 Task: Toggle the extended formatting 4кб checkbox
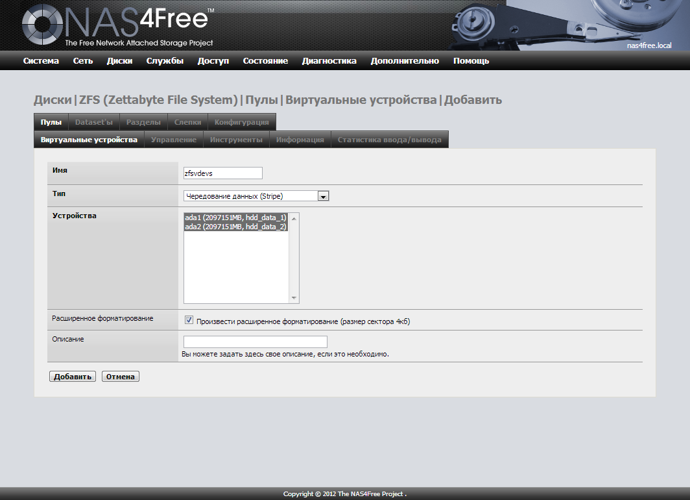pyautogui.click(x=189, y=320)
